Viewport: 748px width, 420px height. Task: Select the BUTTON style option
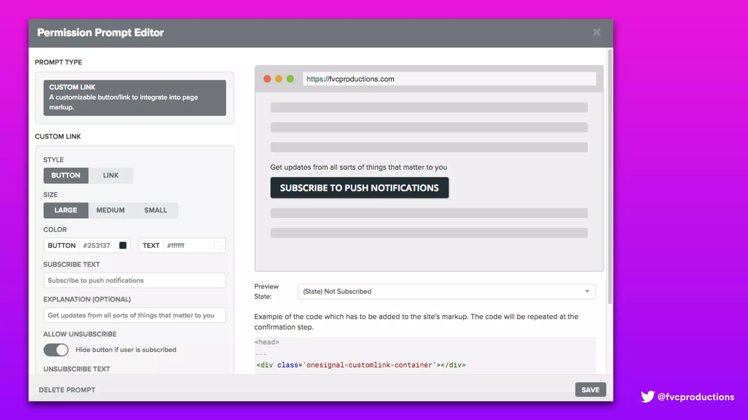66,175
